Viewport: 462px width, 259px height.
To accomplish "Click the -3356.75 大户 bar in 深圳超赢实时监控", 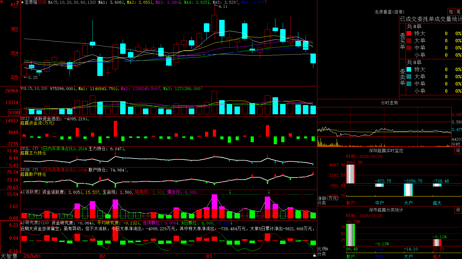I will pos(408,190).
